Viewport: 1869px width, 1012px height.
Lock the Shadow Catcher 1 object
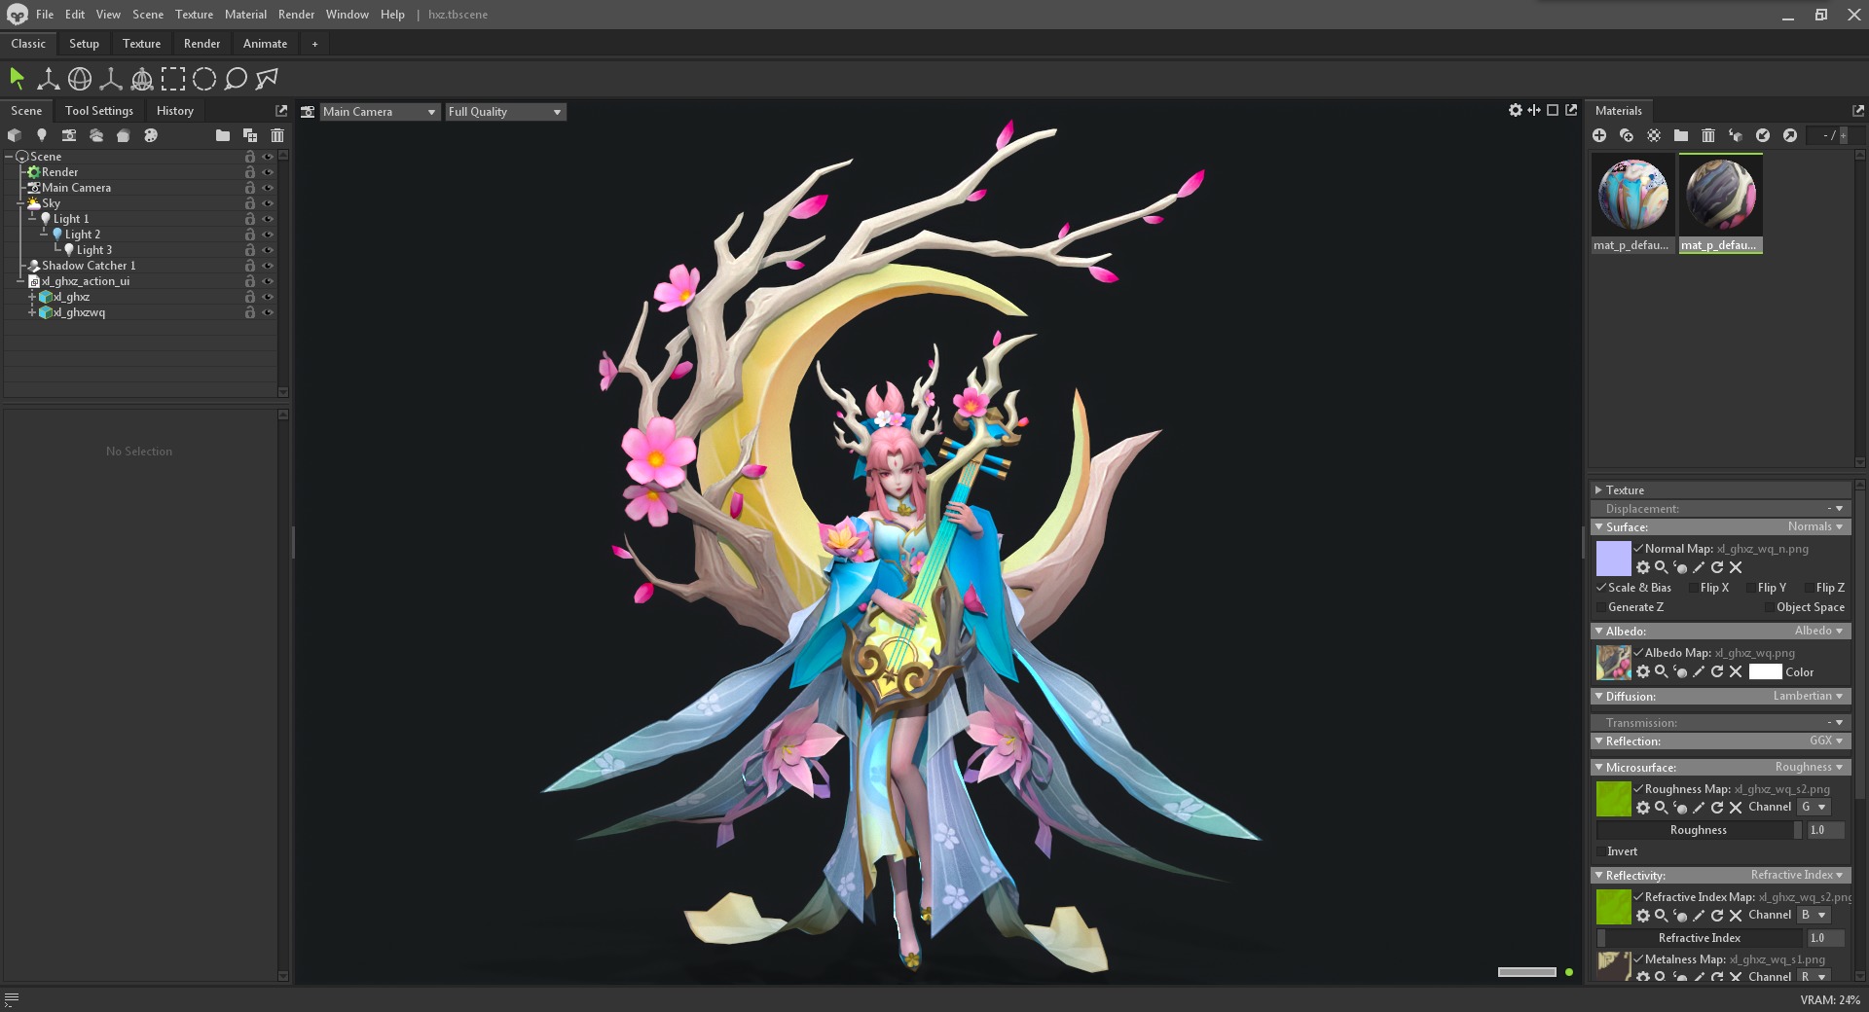(x=250, y=266)
